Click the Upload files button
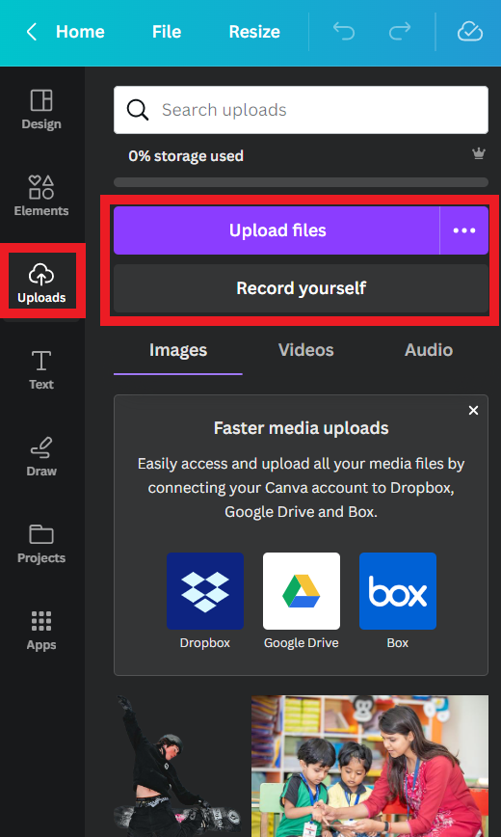The image size is (501, 837). click(x=277, y=230)
